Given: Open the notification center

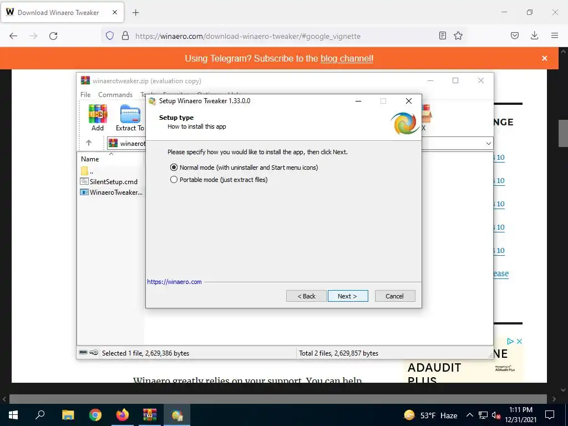Looking at the screenshot, I should click(550, 415).
